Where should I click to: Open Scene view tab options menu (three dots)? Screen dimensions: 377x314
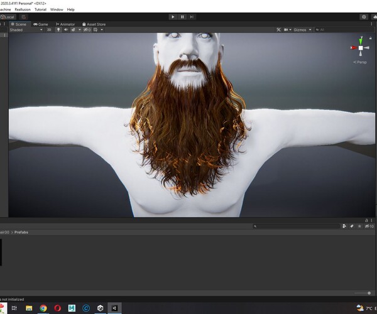tap(371, 24)
